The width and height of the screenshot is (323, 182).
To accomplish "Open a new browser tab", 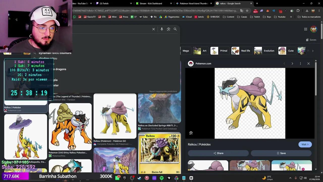I will point(257,4).
